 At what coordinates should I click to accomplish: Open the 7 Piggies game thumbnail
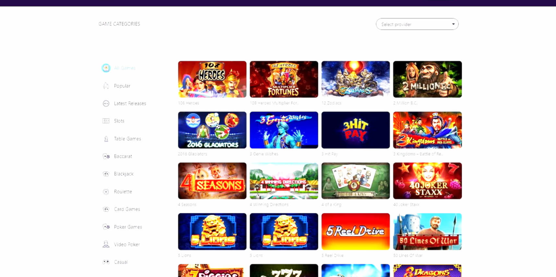pos(212,271)
